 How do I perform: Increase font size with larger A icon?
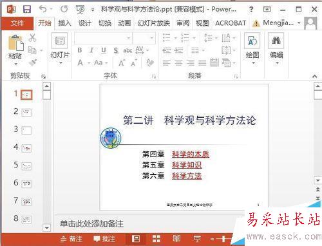(x=122, y=63)
